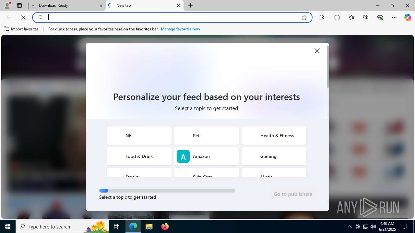This screenshot has width=415, height=233.
Task: Click the taskbar search box
Action: [x=63, y=227]
